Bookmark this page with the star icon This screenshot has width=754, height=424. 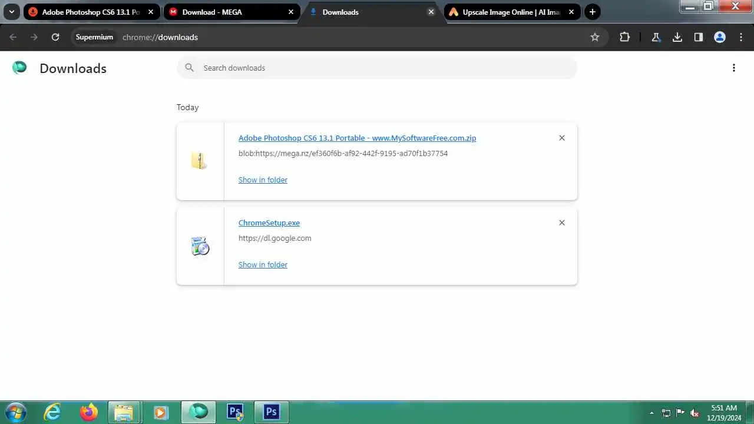tap(595, 37)
